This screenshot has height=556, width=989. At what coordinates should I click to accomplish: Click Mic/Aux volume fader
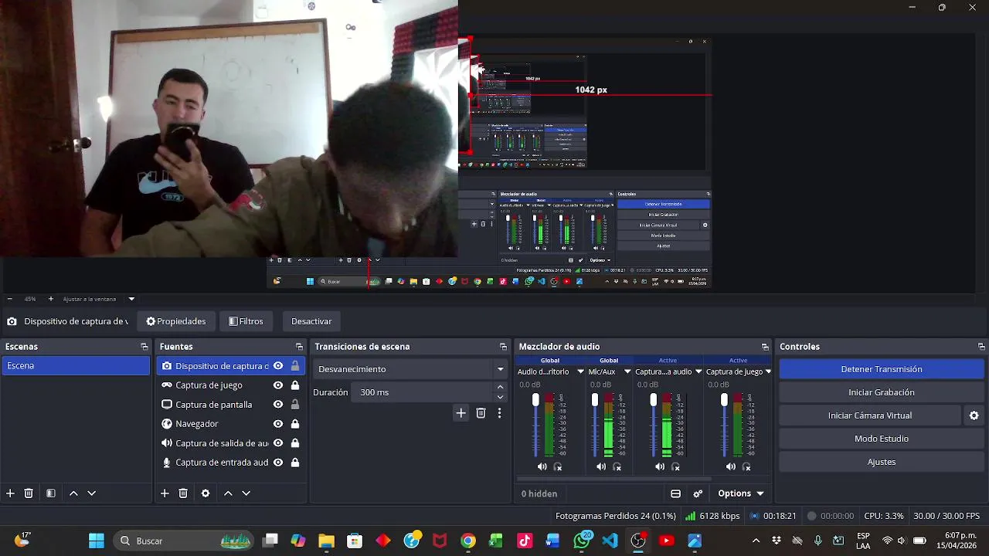(594, 400)
